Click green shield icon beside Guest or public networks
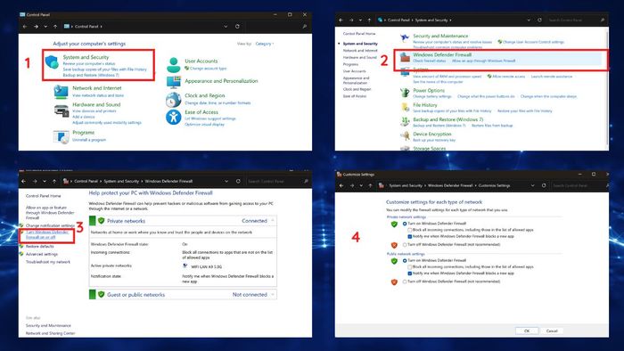This screenshot has height=351, width=624. coord(101,295)
